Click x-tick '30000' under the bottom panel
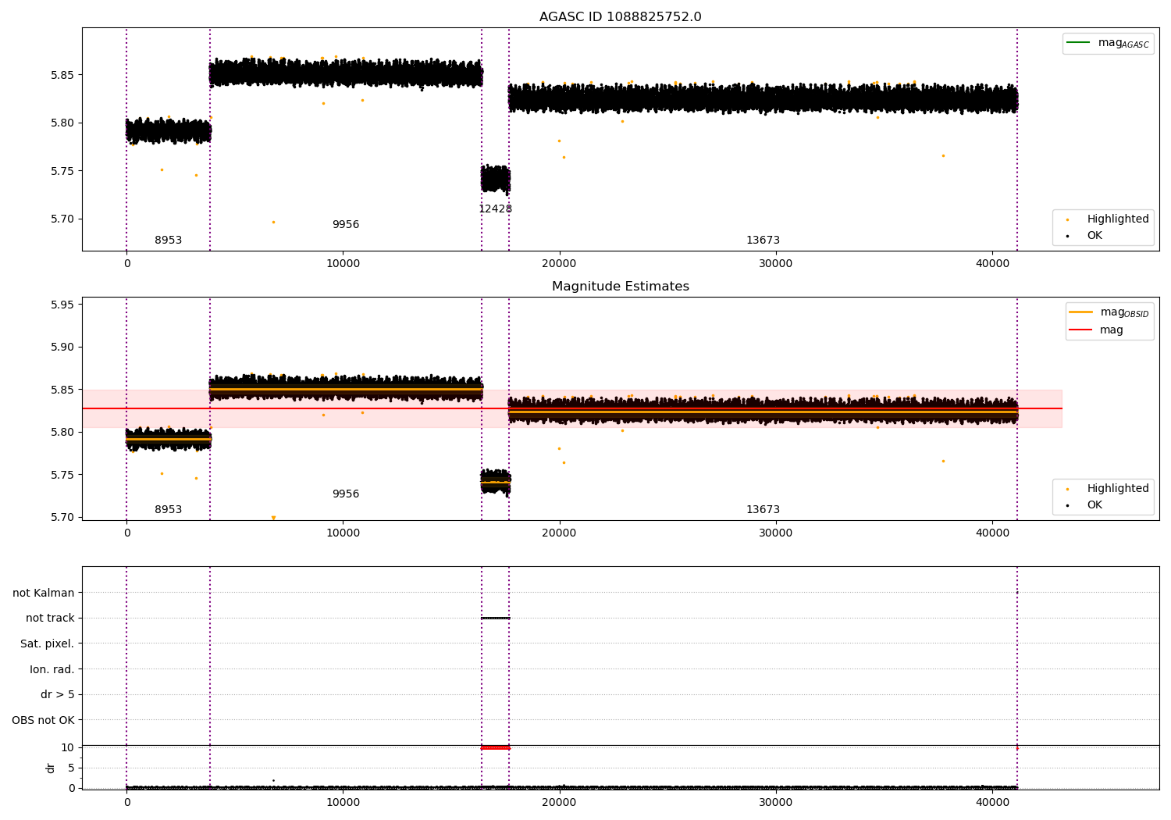1171x820 pixels. pos(775,803)
